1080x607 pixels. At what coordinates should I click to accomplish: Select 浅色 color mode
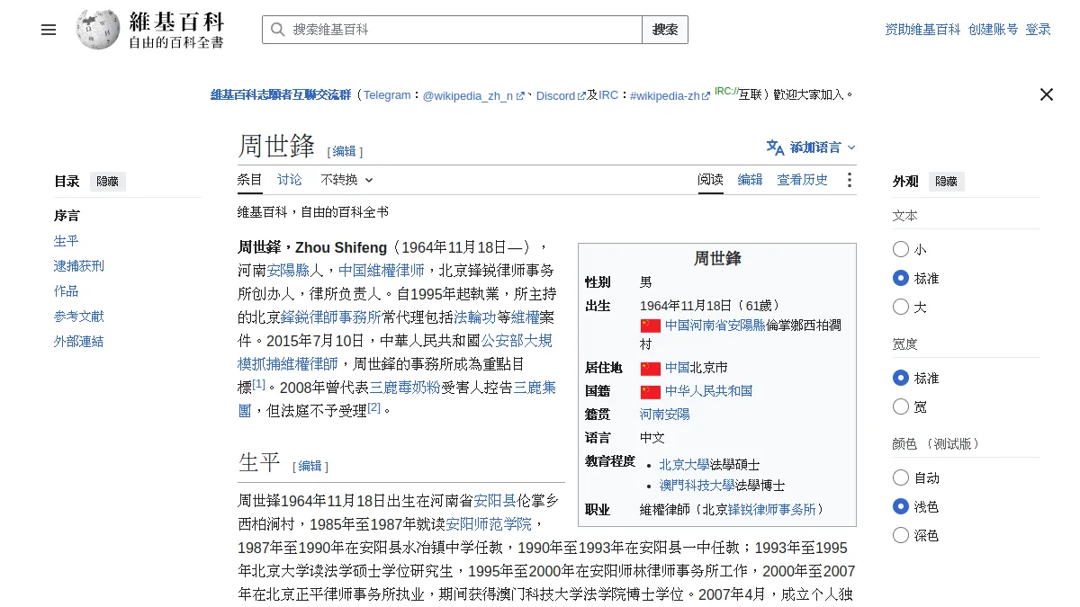coord(901,506)
